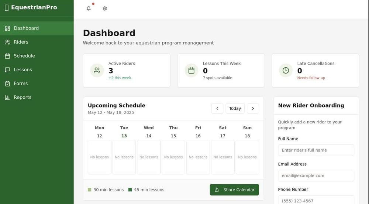Focus the Phone Number input field
This screenshot has width=369, height=204.
(x=316, y=200)
